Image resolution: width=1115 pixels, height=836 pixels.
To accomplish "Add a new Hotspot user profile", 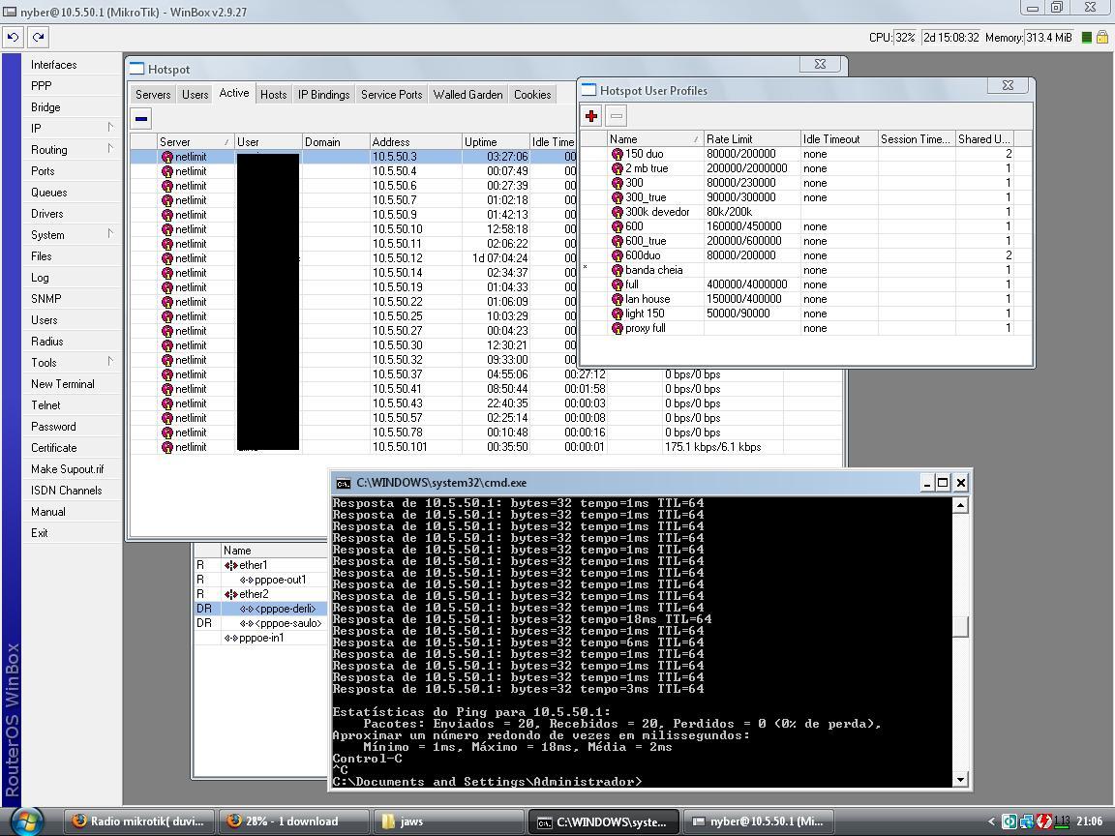I will pyautogui.click(x=591, y=116).
